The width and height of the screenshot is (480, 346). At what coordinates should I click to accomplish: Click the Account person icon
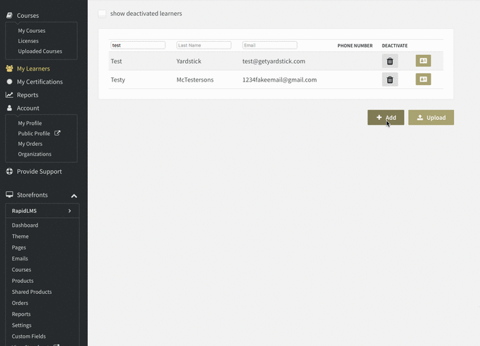pyautogui.click(x=10, y=108)
